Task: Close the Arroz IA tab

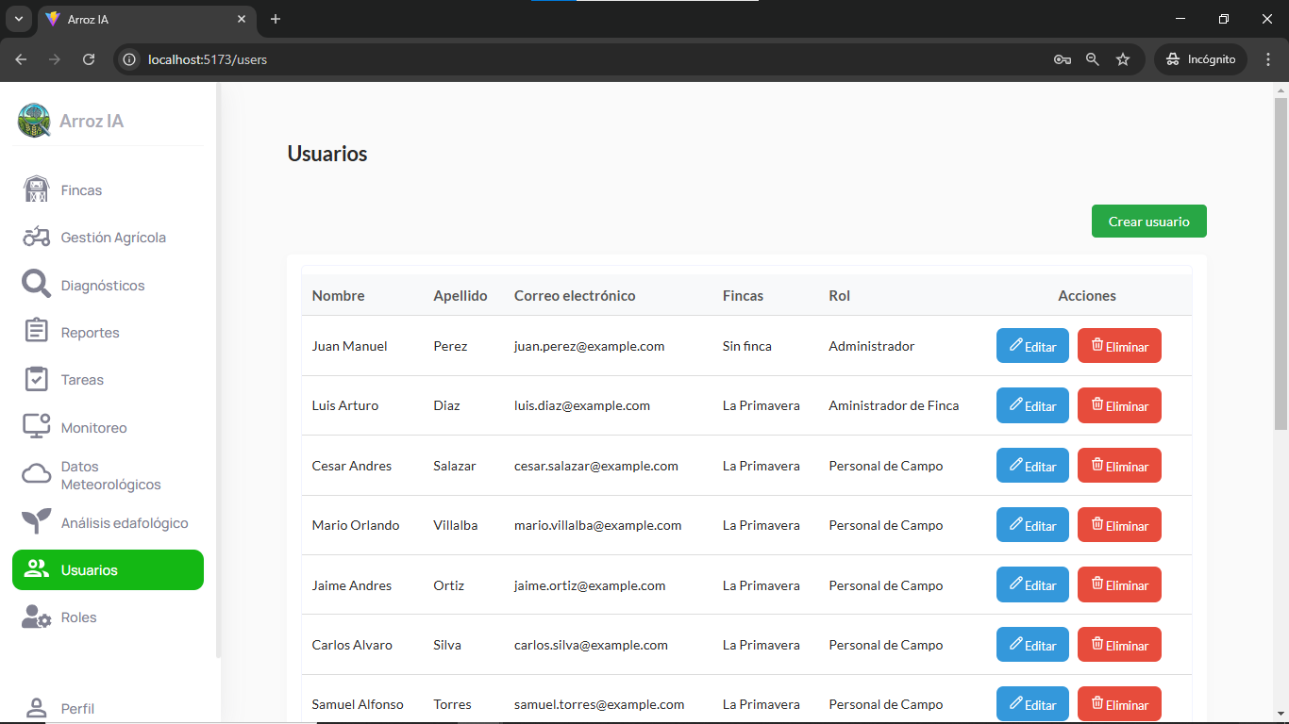Action: [x=242, y=19]
